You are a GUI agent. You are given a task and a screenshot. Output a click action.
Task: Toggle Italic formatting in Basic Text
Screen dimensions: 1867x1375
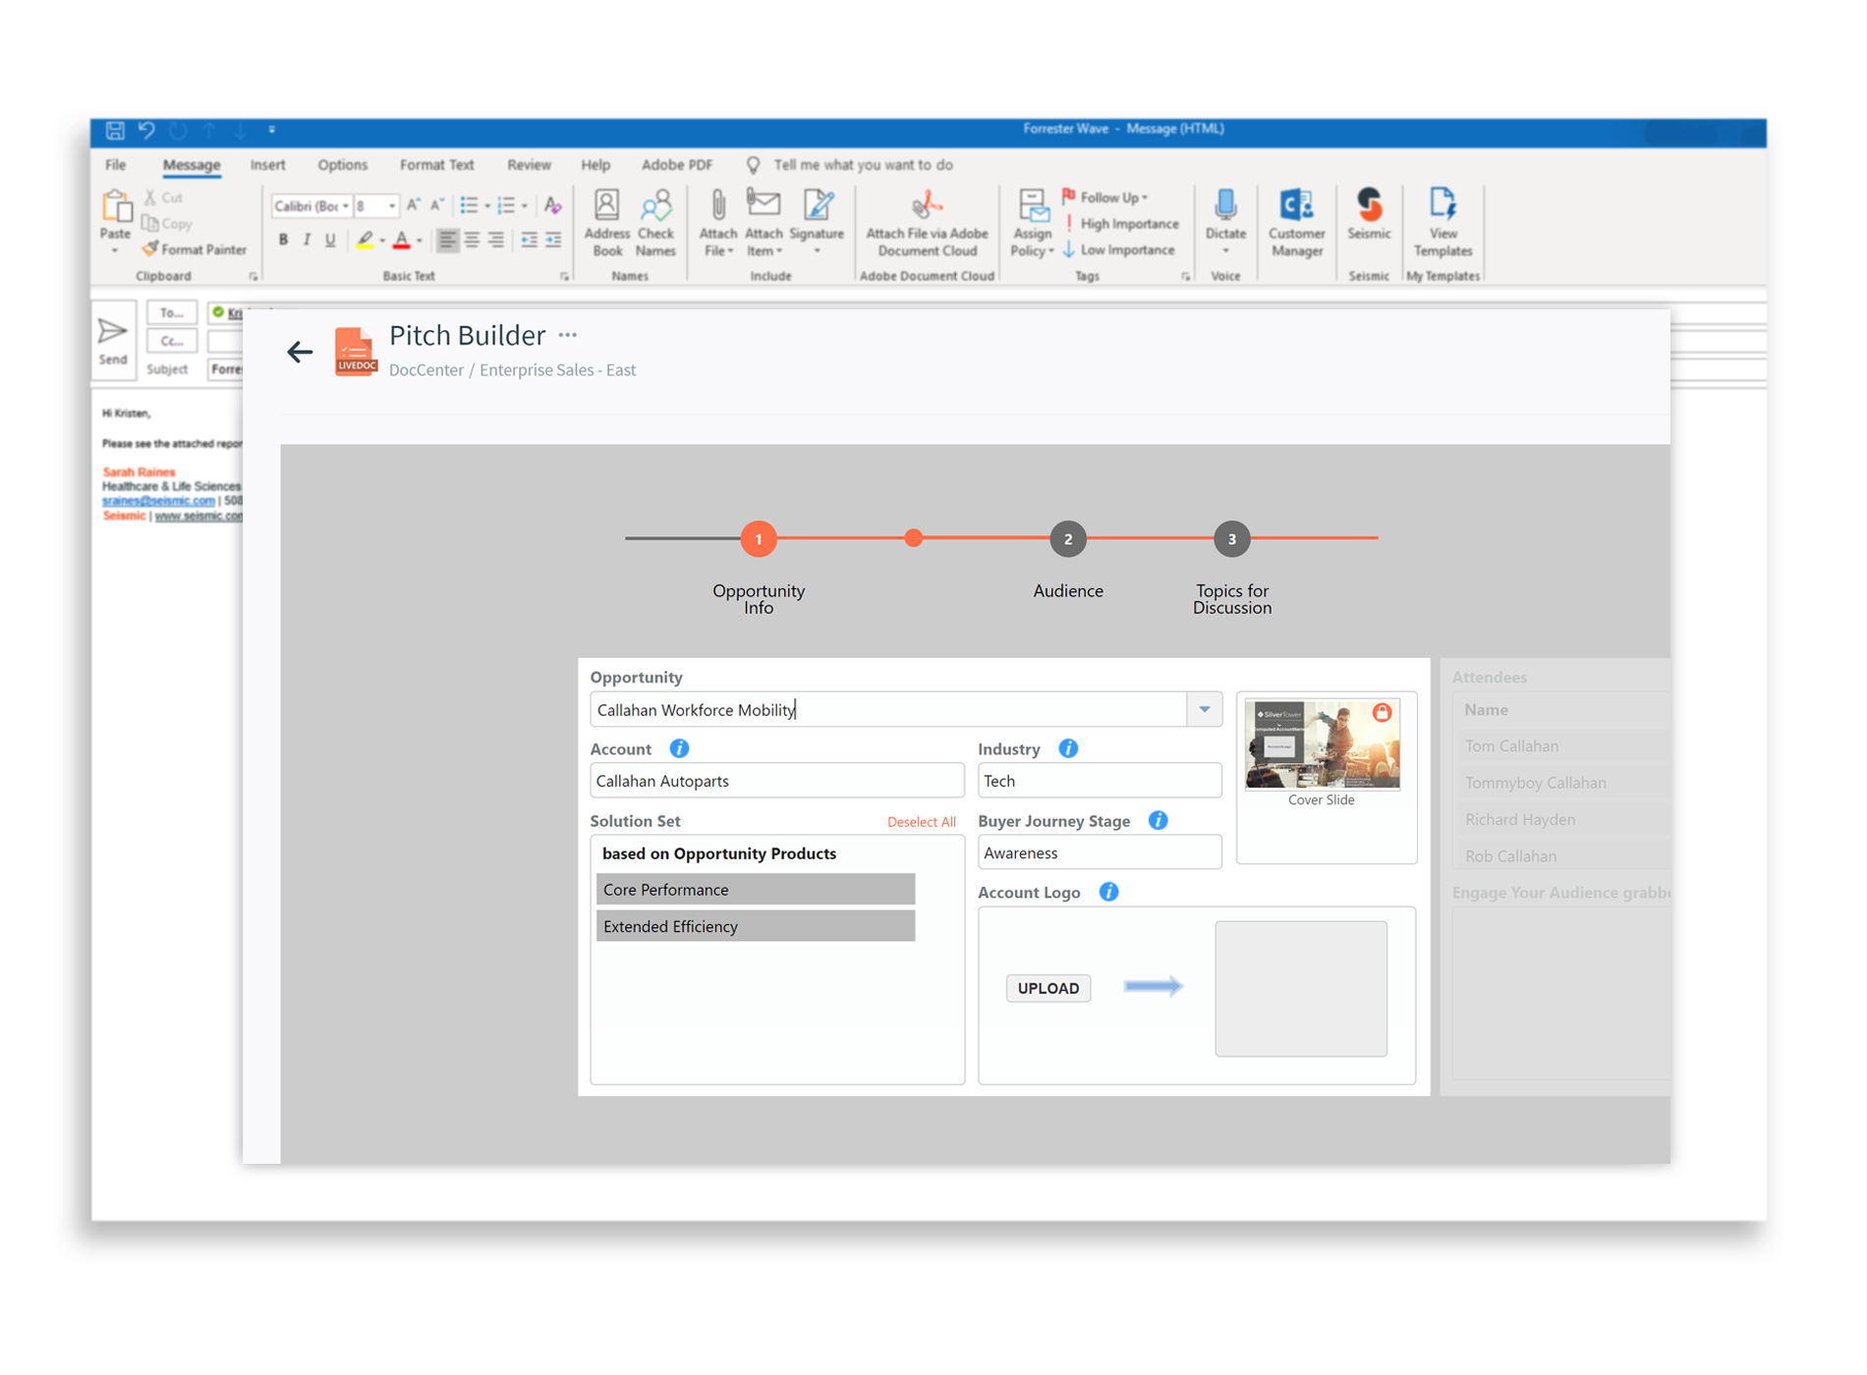pyautogui.click(x=307, y=240)
